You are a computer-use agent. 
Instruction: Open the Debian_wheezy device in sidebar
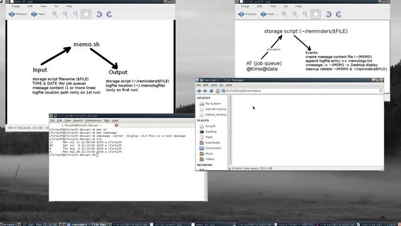point(213,114)
